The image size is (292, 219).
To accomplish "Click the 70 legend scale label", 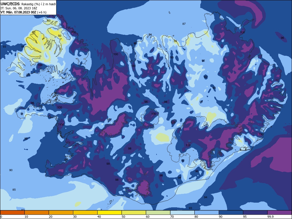I will point(172,217).
